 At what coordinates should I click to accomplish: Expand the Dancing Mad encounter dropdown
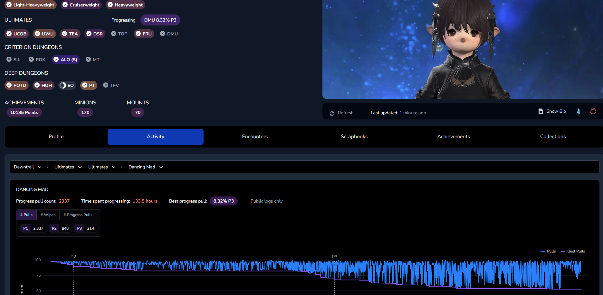146,167
